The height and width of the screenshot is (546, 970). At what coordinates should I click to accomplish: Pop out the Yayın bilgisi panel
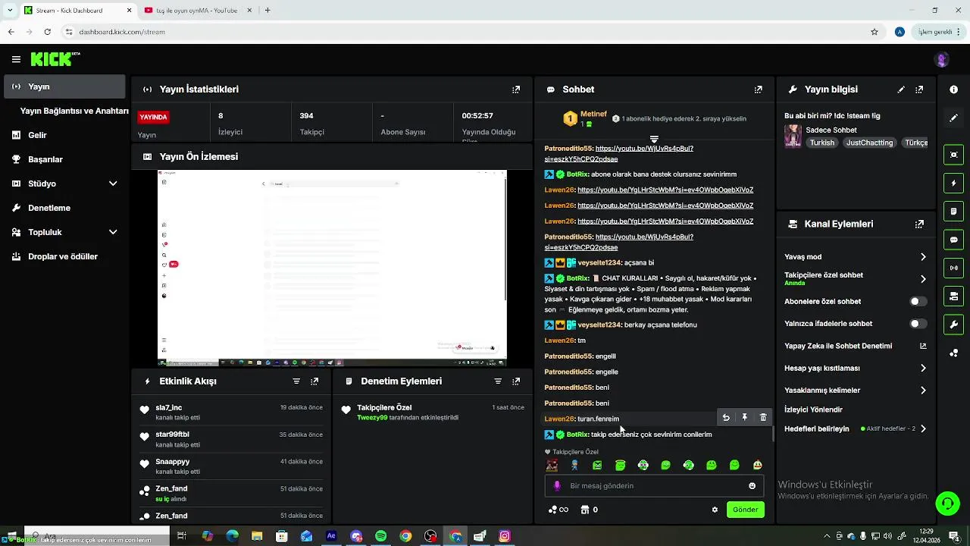[919, 89]
